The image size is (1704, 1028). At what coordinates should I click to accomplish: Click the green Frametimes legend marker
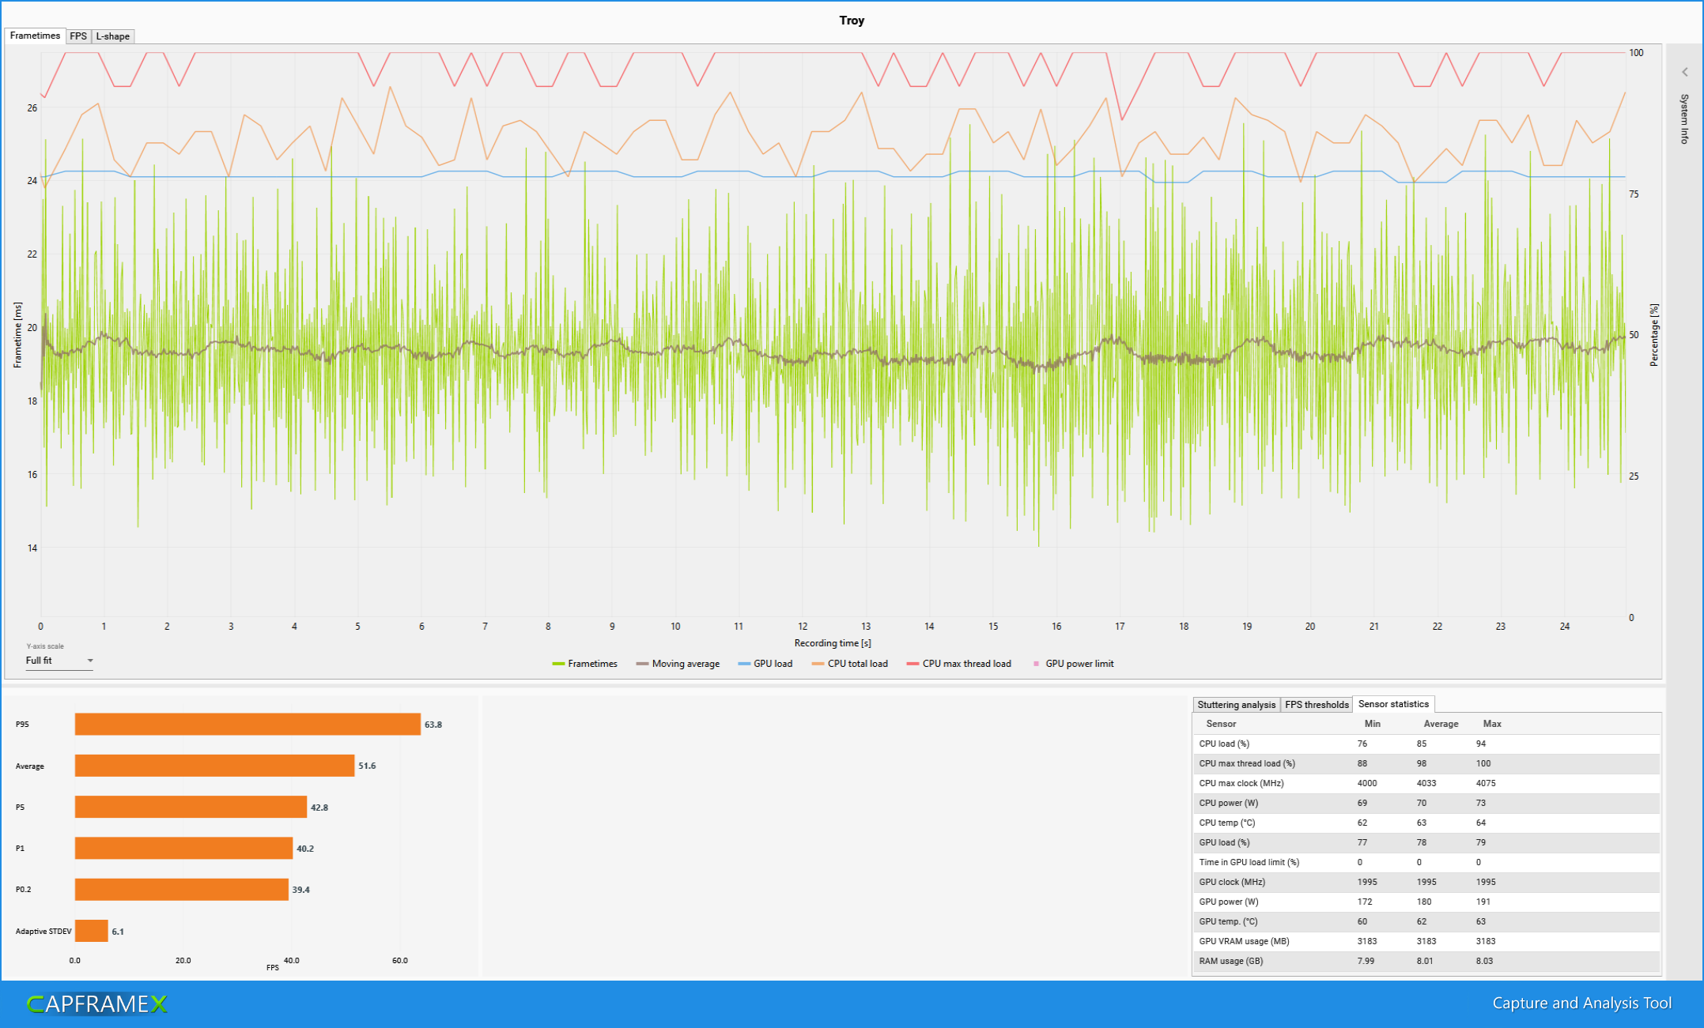click(x=558, y=664)
